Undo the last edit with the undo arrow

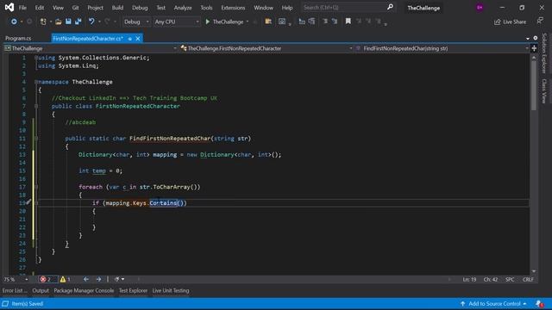pyautogui.click(x=91, y=22)
